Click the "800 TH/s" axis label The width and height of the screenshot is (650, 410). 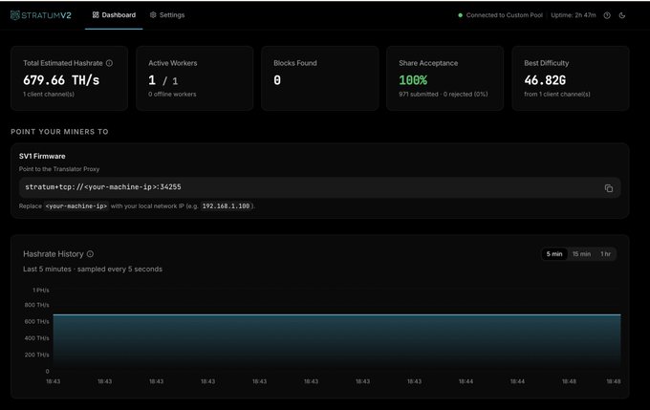(x=36, y=305)
